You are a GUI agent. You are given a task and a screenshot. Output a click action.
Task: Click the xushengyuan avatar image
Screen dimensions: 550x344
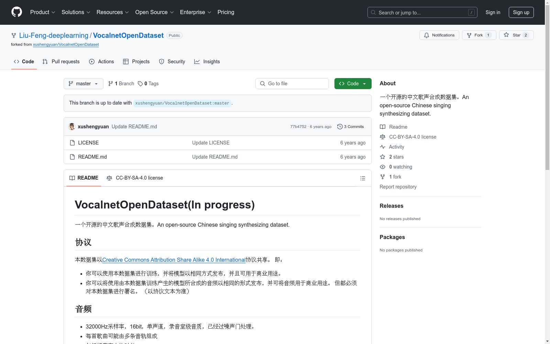[72, 127]
